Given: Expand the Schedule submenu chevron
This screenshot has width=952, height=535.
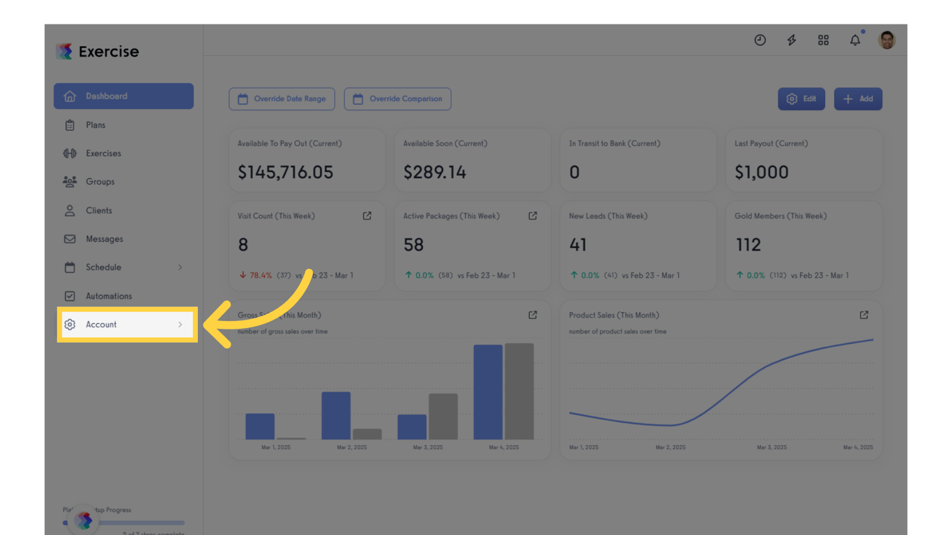Looking at the screenshot, I should (180, 267).
